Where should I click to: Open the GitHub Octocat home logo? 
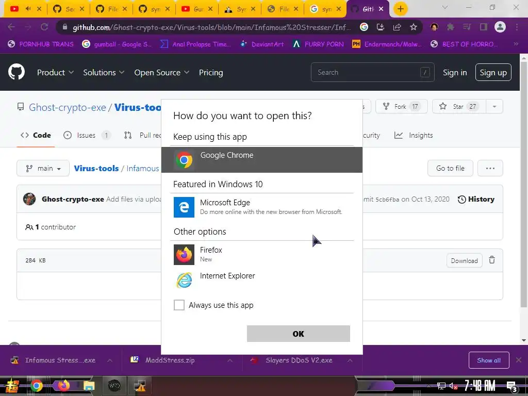[x=16, y=72]
